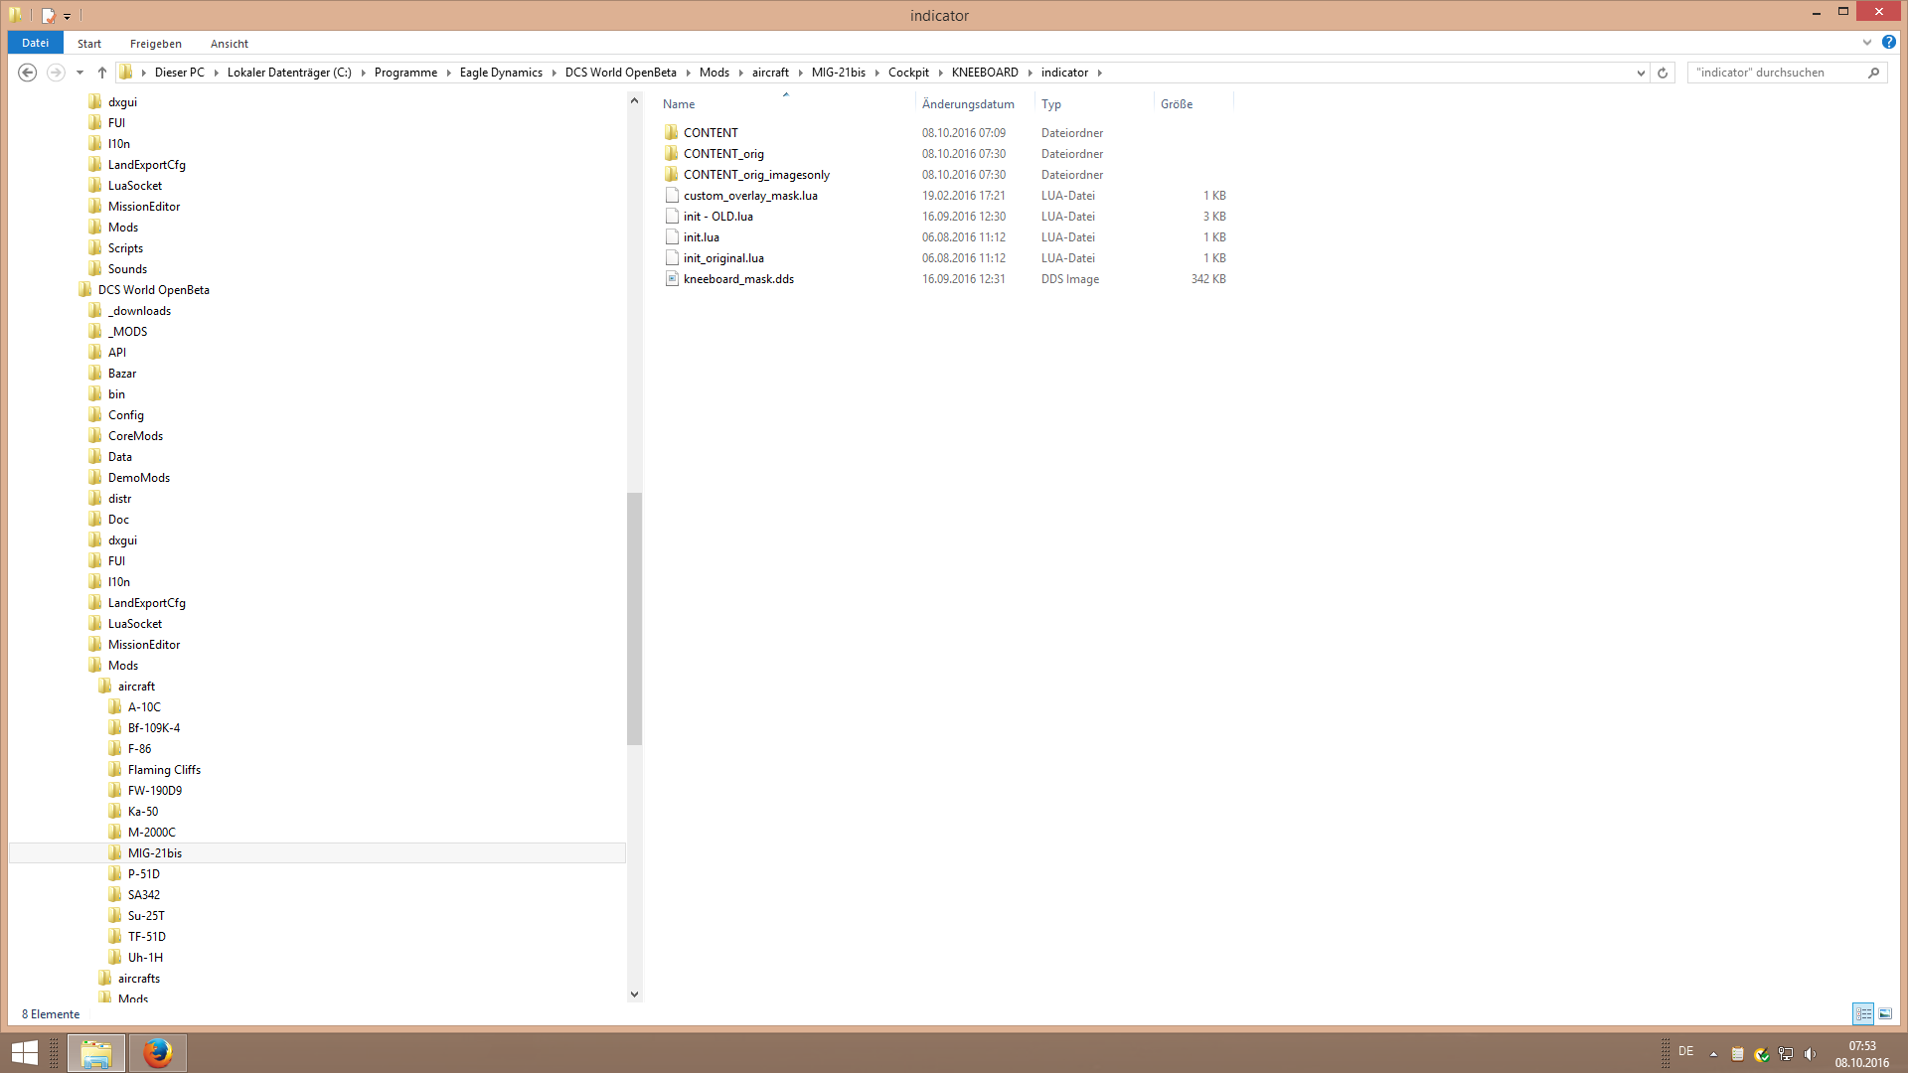Open the taskbar clock and date
1908x1073 pixels.
[x=1861, y=1054]
